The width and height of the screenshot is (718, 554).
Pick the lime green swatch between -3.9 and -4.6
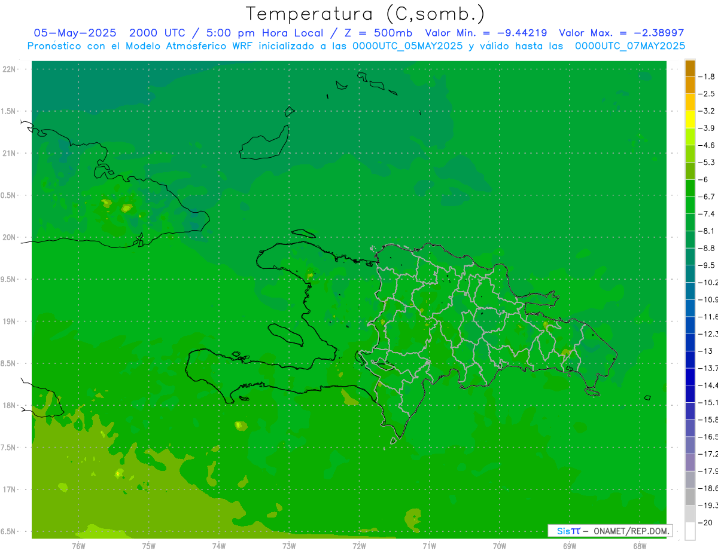(690, 137)
